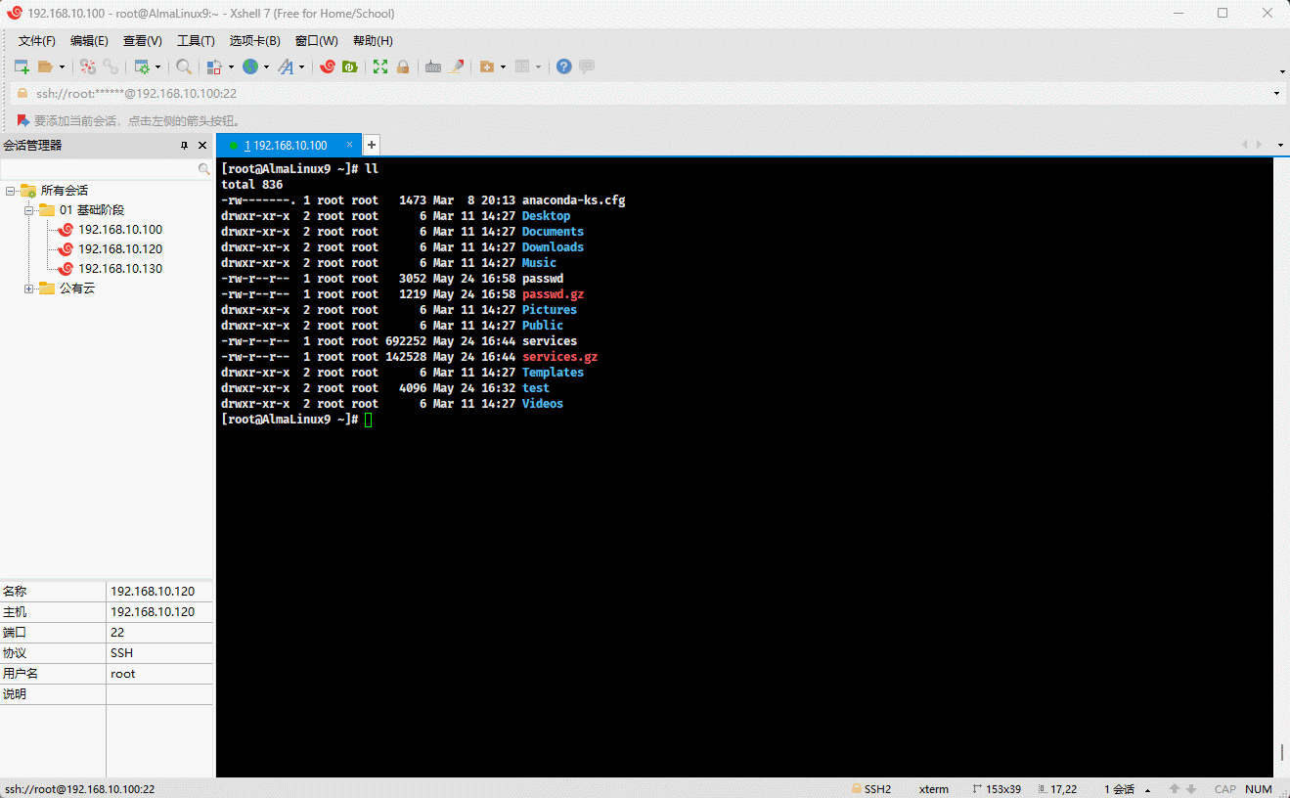Select session 192.168.10.130 in tree

pos(120,269)
